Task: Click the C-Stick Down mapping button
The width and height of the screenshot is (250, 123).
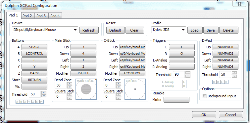Action: 132,54
